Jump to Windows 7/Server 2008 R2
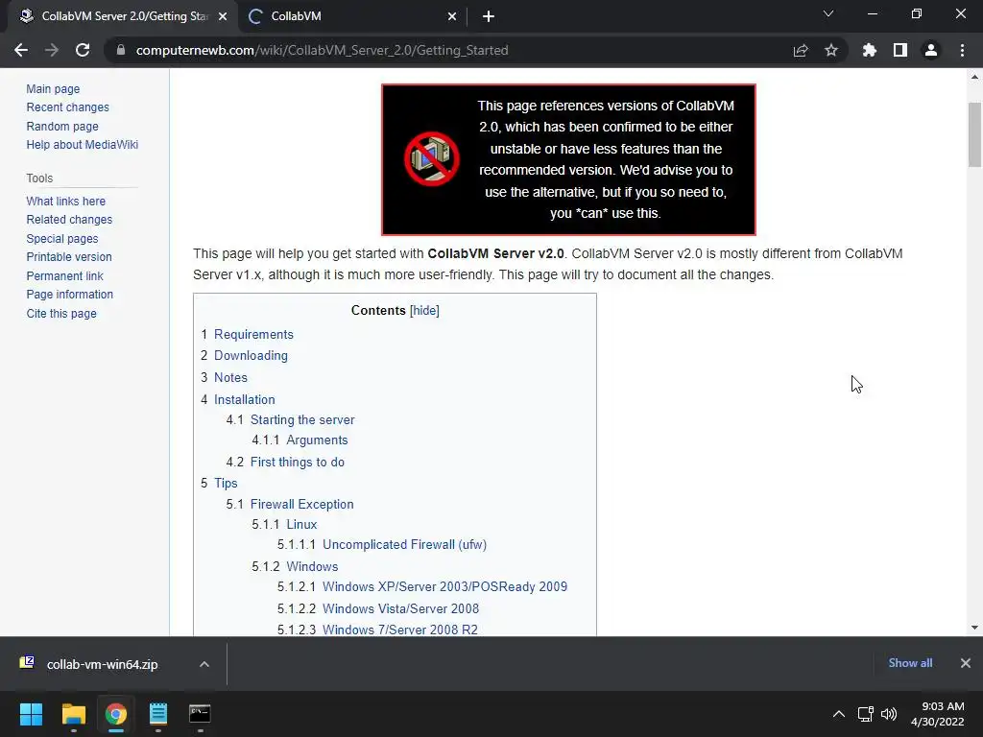The image size is (983, 737). pos(400,630)
